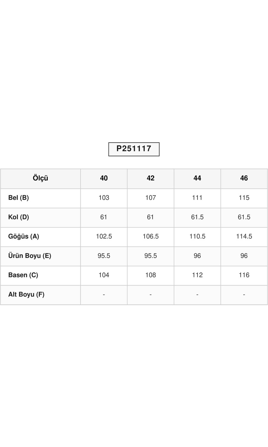
Task: Select the Basen (C) row label
Action: 23,275
